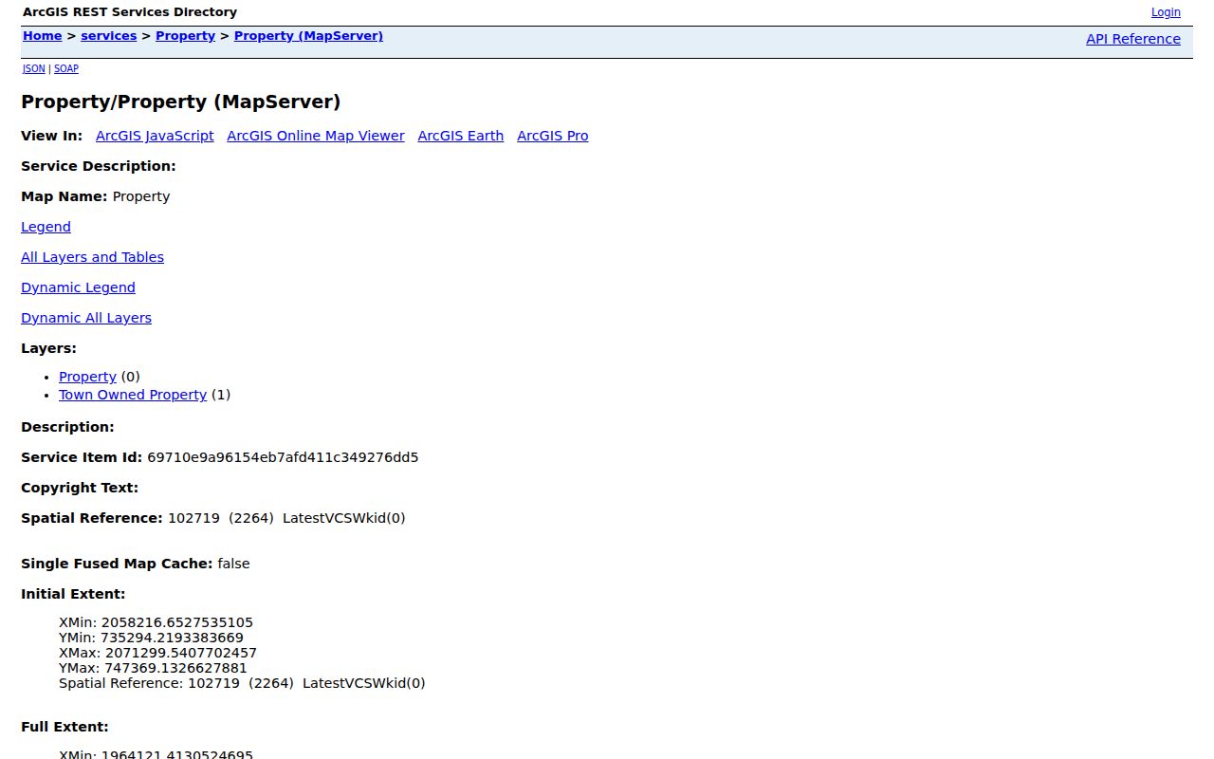1214x759 pixels.
Task: View in ArcGIS JavaScript
Action: tap(155, 136)
